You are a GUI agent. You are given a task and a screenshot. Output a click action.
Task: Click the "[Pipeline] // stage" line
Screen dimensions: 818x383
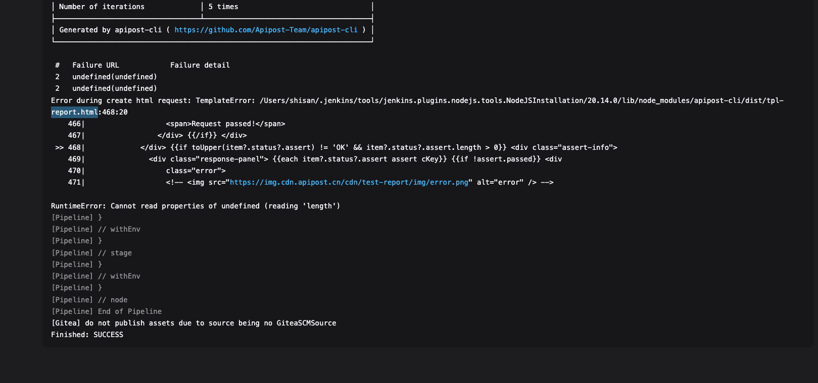[91, 253]
